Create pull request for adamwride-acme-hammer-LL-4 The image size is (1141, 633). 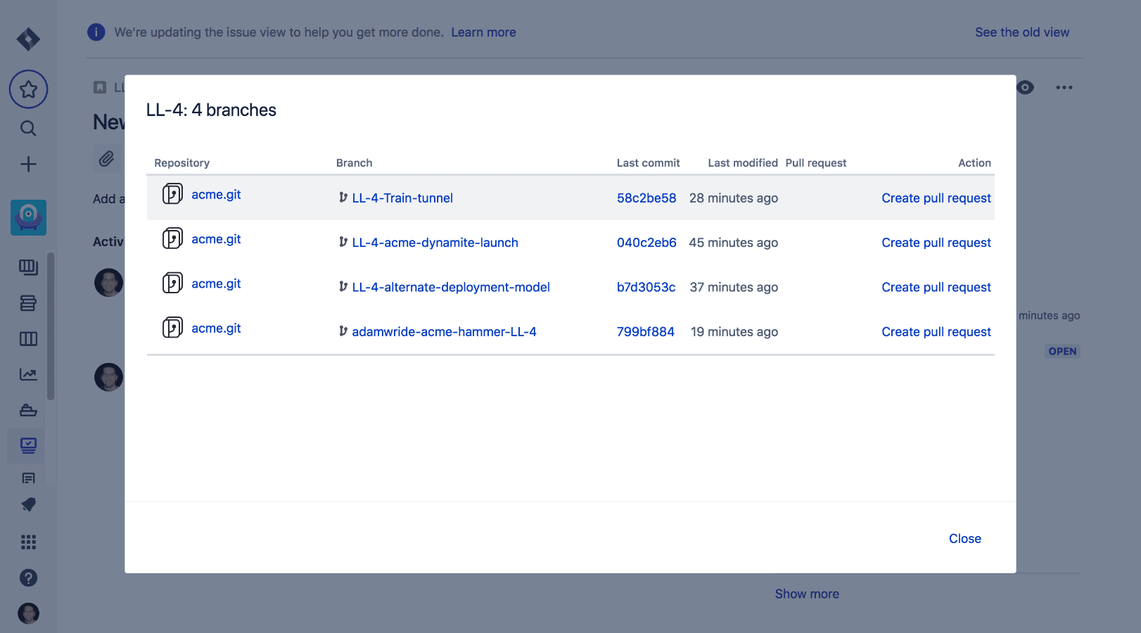936,332
